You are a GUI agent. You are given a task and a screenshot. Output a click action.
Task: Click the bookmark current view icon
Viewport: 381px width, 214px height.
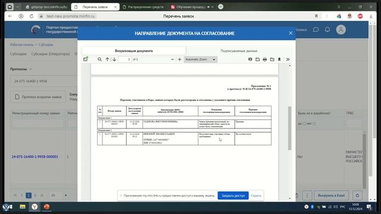pyautogui.click(x=279, y=59)
